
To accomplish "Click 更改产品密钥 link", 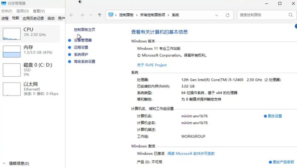I will (283, 162).
